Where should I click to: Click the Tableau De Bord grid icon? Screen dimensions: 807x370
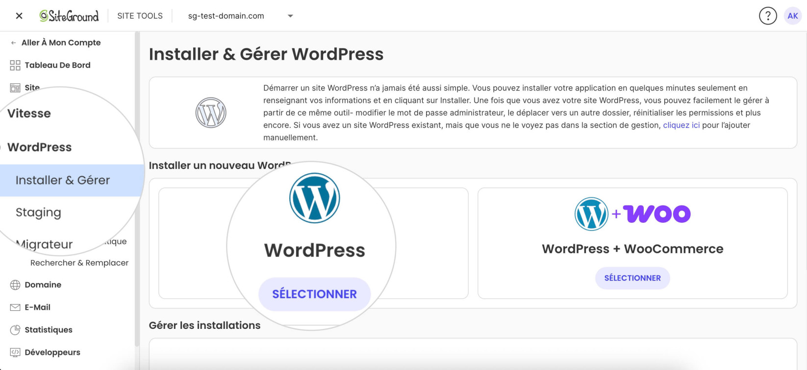tap(15, 65)
